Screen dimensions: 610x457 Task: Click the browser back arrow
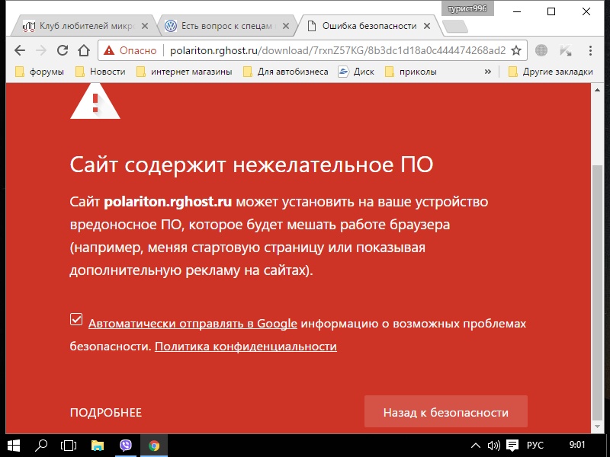[x=19, y=51]
